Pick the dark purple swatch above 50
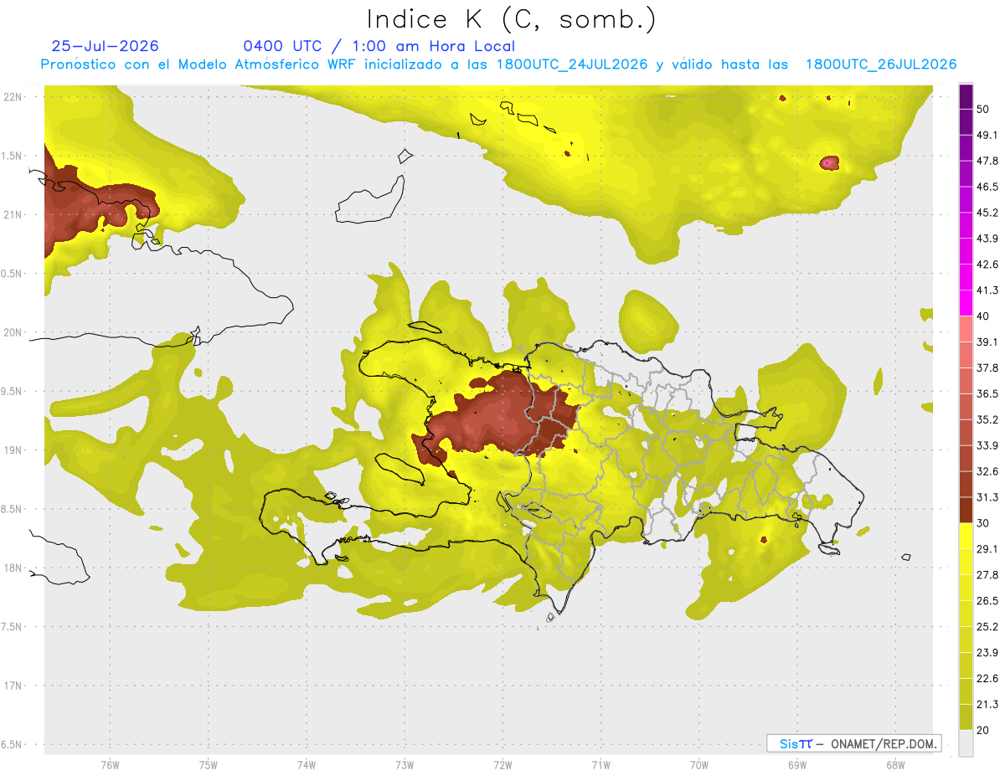 pyautogui.click(x=966, y=97)
